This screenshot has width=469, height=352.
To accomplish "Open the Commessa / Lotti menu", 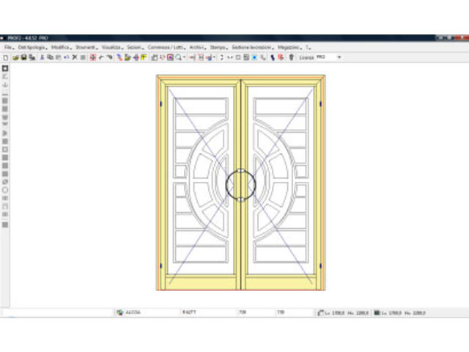I will (166, 47).
